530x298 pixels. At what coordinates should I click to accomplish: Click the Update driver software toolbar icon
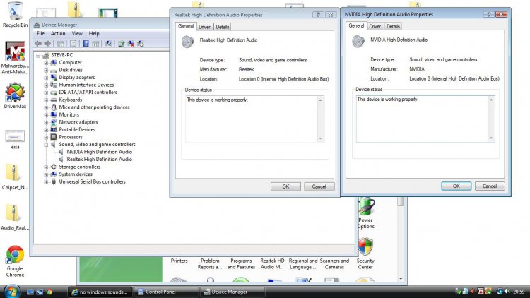[x=122, y=44]
